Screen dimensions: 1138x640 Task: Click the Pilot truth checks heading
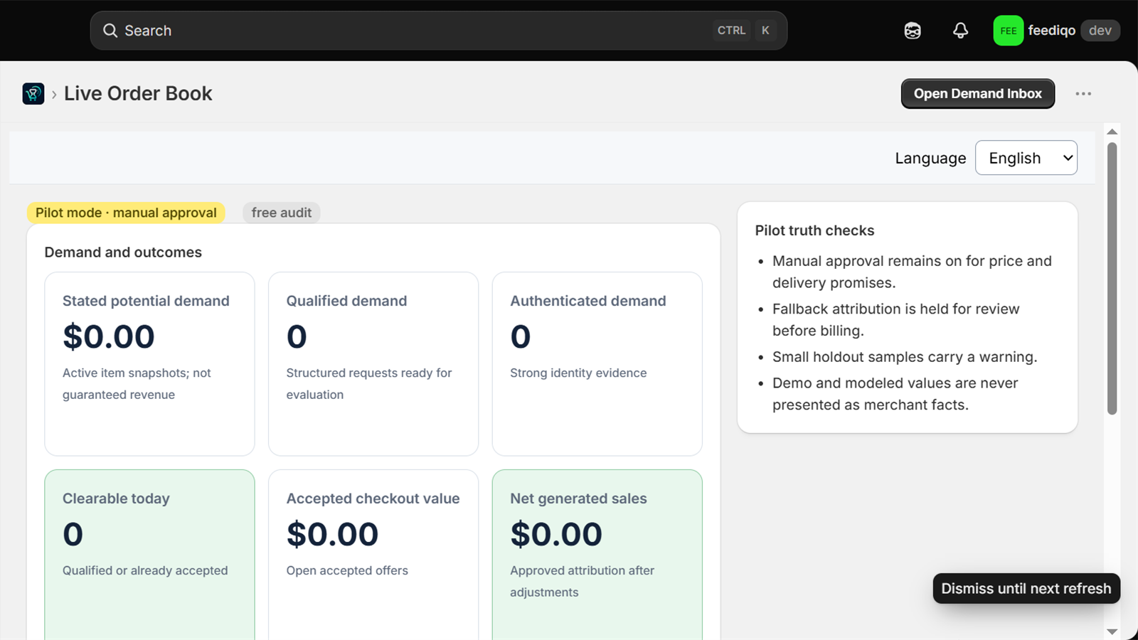click(814, 230)
